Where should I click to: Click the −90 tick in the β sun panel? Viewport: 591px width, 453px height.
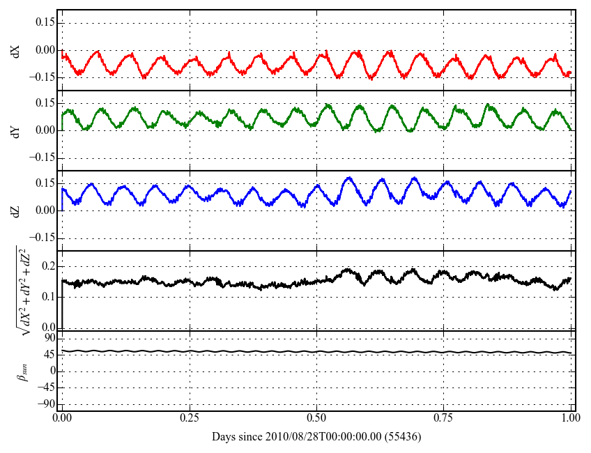pyautogui.click(x=46, y=404)
